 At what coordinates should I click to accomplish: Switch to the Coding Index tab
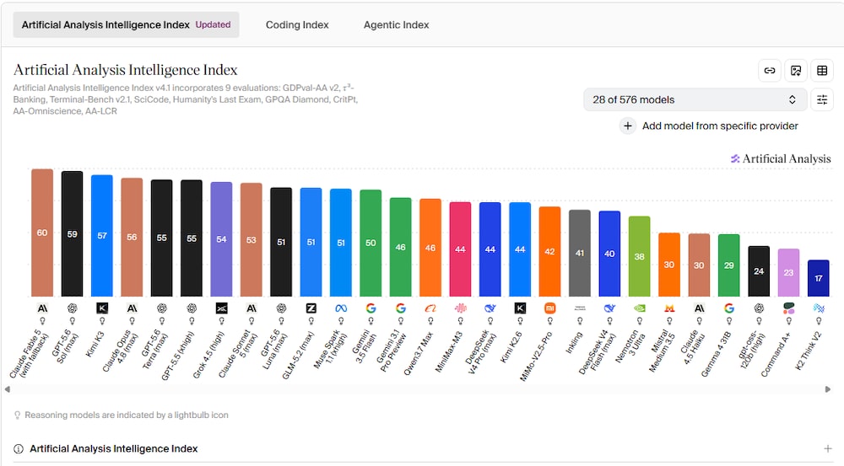297,24
